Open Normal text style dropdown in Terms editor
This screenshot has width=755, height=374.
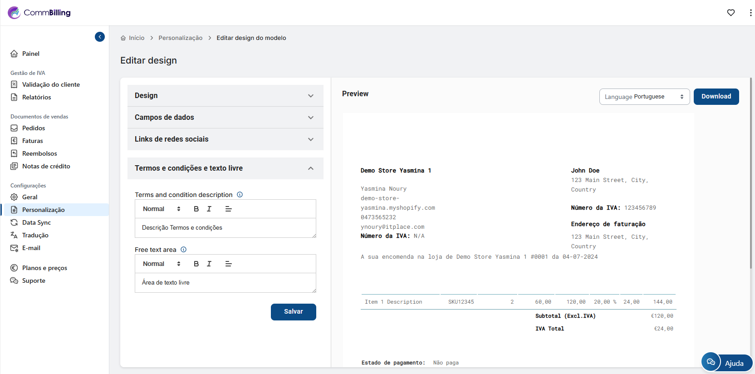pos(162,209)
